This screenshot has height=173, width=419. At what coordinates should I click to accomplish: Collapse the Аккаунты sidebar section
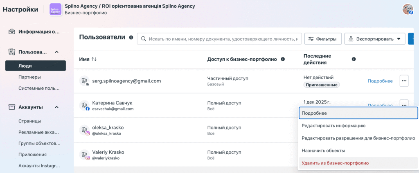point(57,107)
